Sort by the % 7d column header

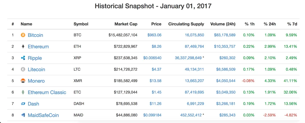[292, 24]
